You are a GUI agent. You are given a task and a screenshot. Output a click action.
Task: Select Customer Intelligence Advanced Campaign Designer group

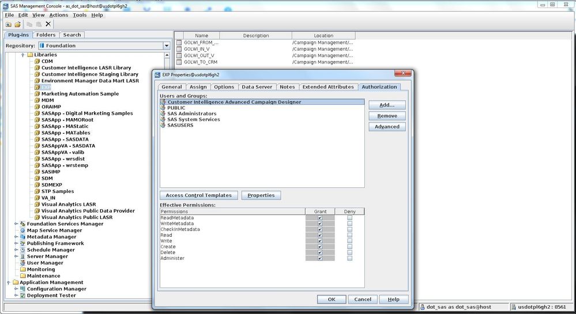pos(262,102)
